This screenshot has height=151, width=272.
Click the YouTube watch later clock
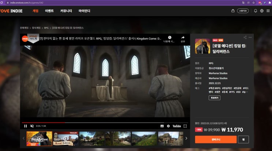pos(169,37)
